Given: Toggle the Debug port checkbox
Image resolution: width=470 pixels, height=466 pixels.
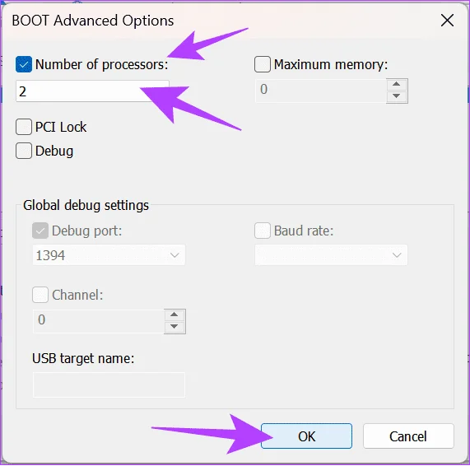Looking at the screenshot, I should pos(40,231).
